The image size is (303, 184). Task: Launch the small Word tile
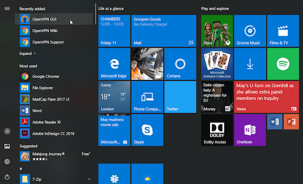pos(275,122)
